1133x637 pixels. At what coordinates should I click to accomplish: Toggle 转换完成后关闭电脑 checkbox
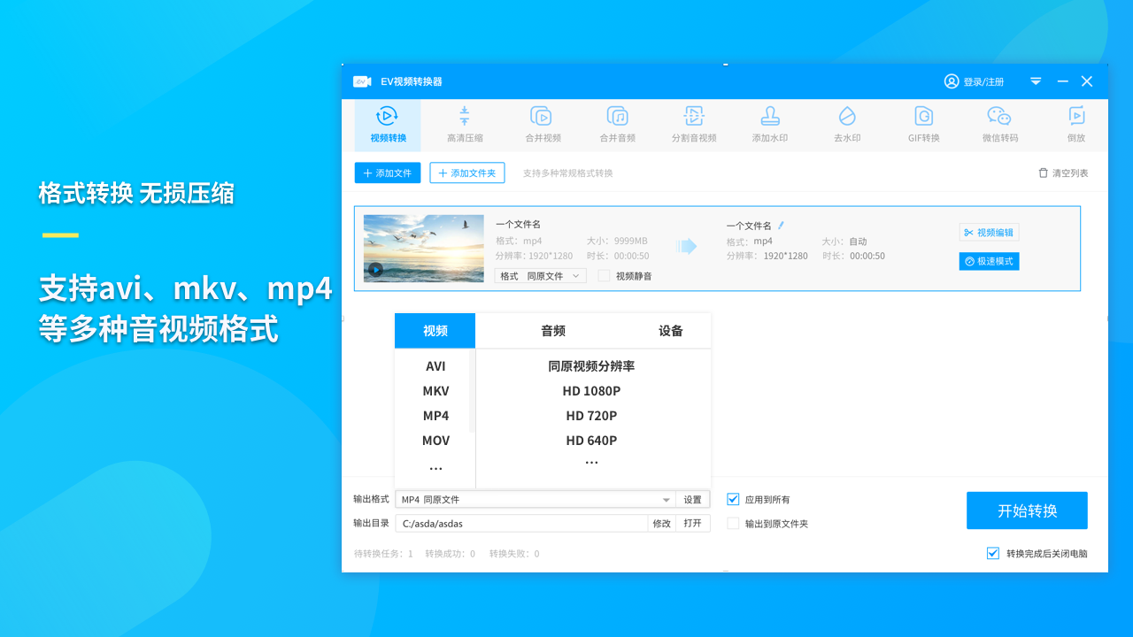[x=992, y=554]
